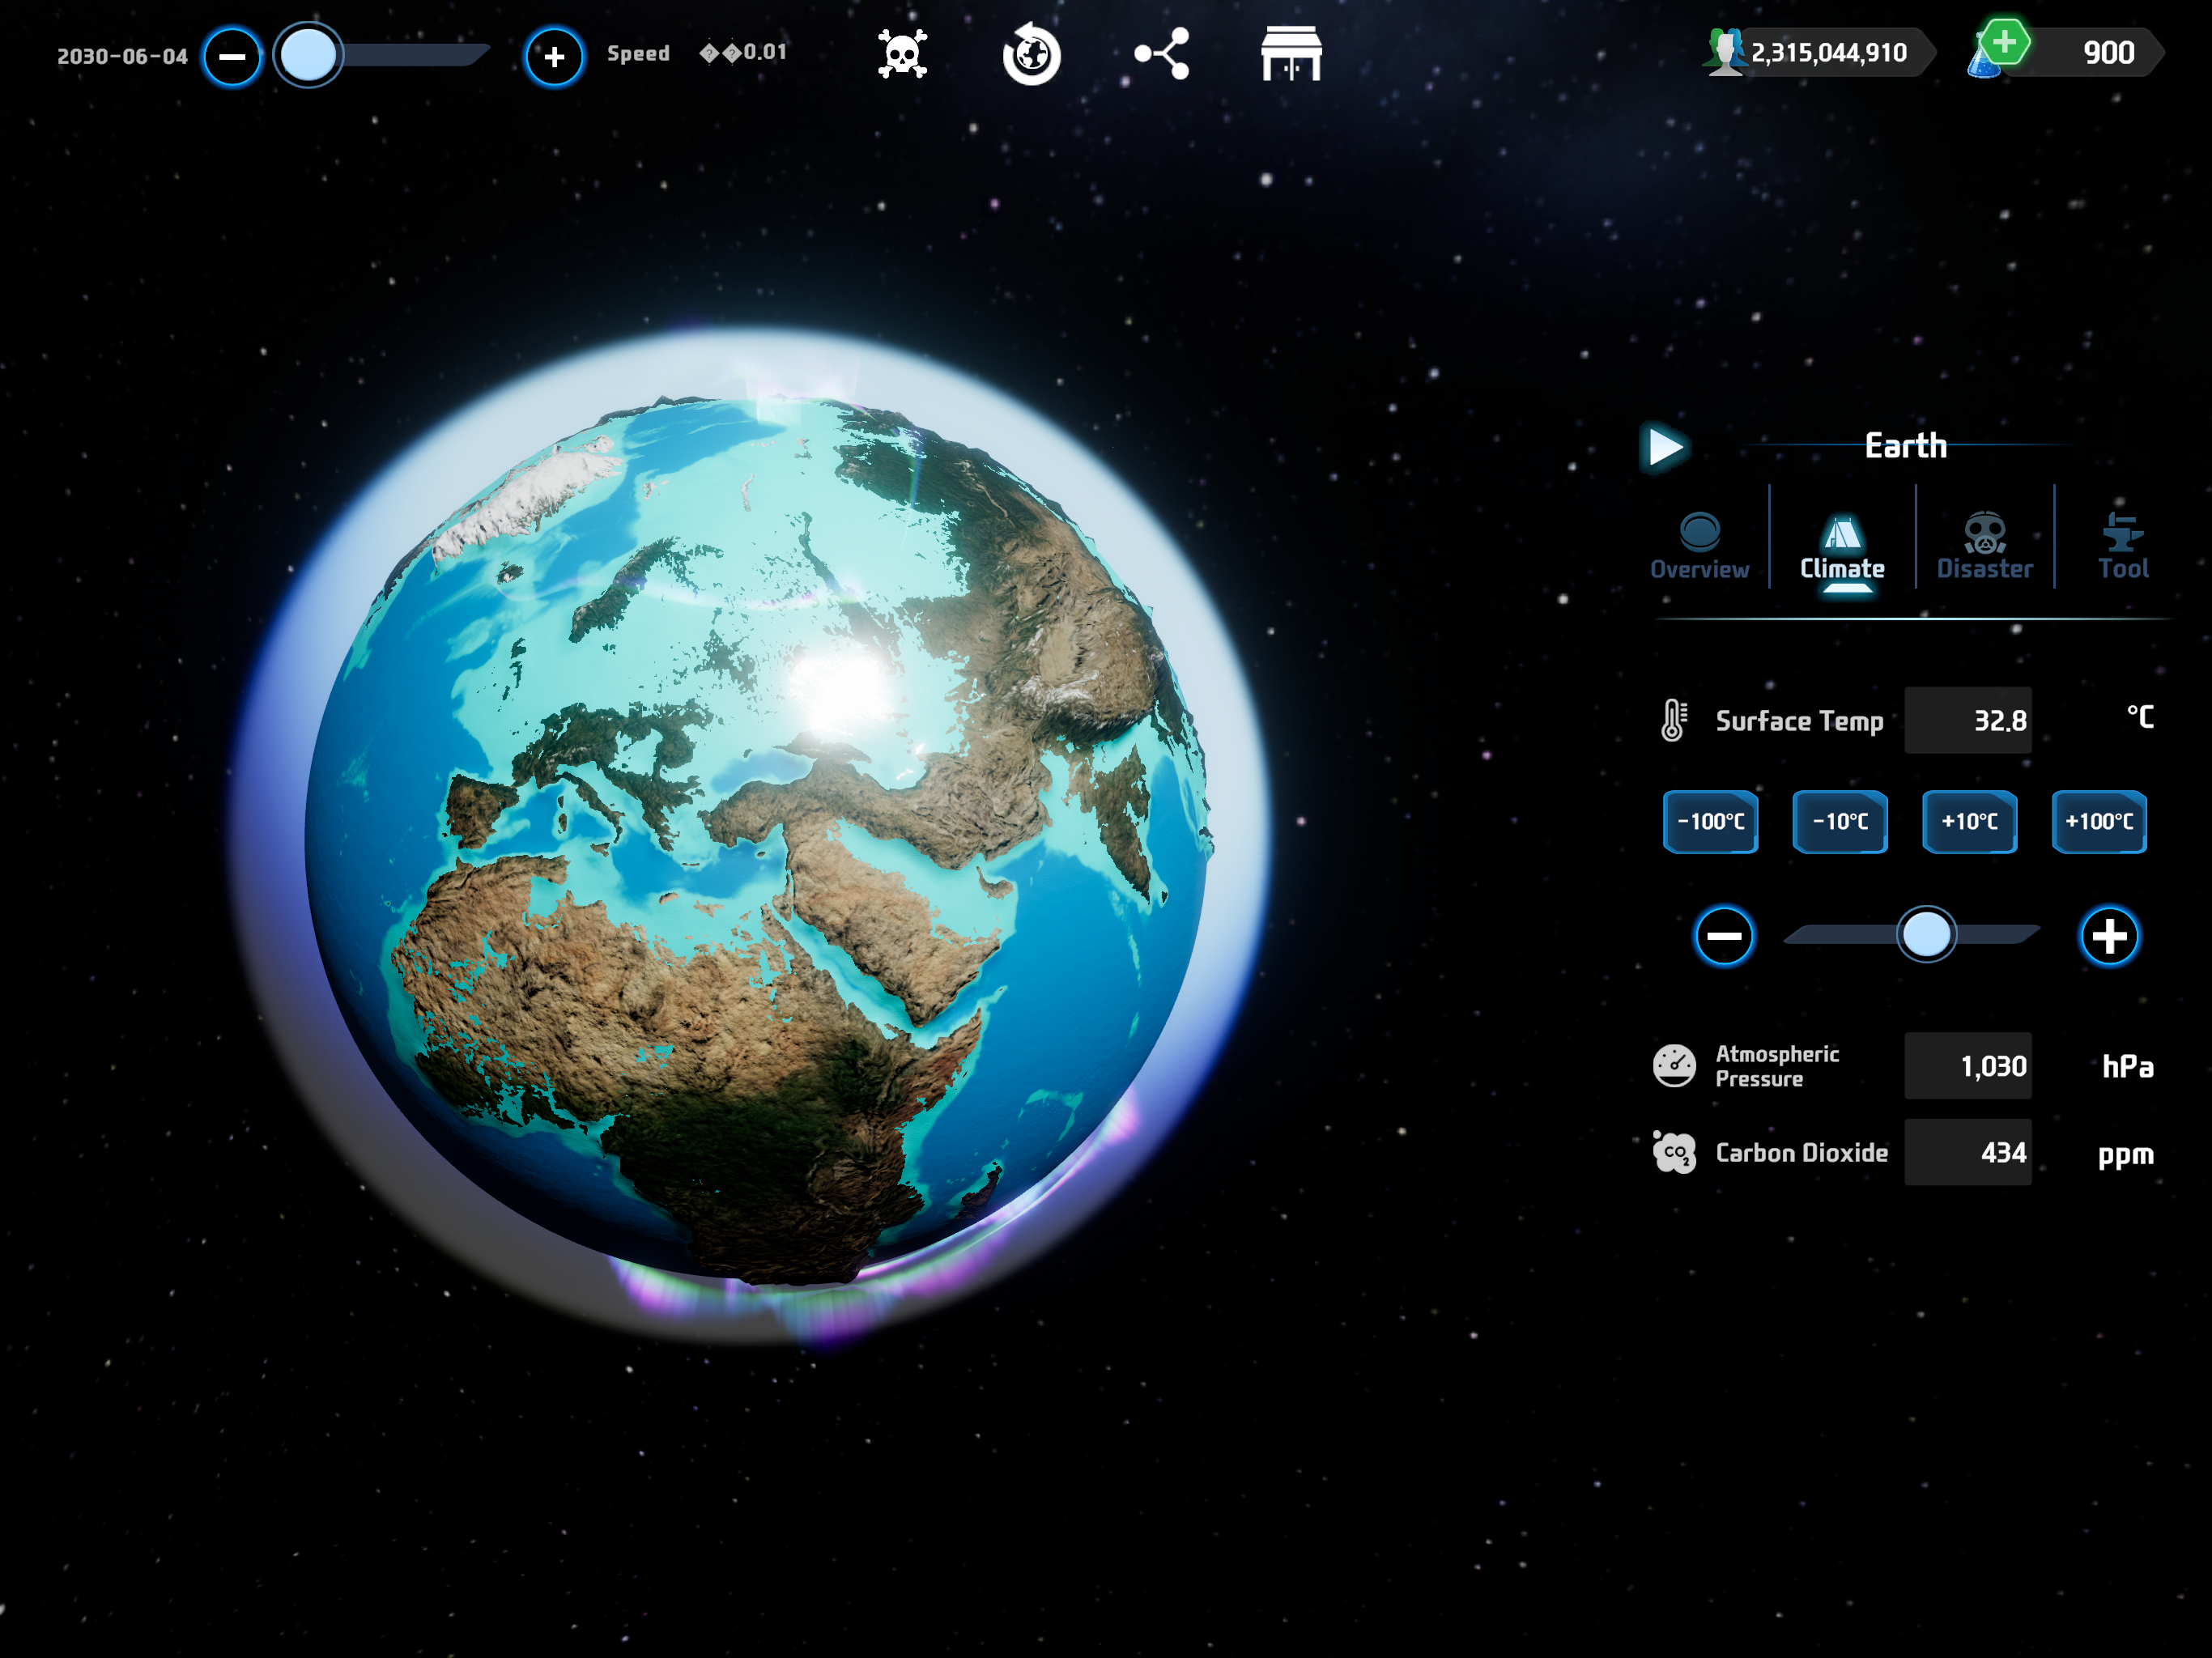Click the °C unit label
The image size is (2212, 1658).
[x=2140, y=717]
